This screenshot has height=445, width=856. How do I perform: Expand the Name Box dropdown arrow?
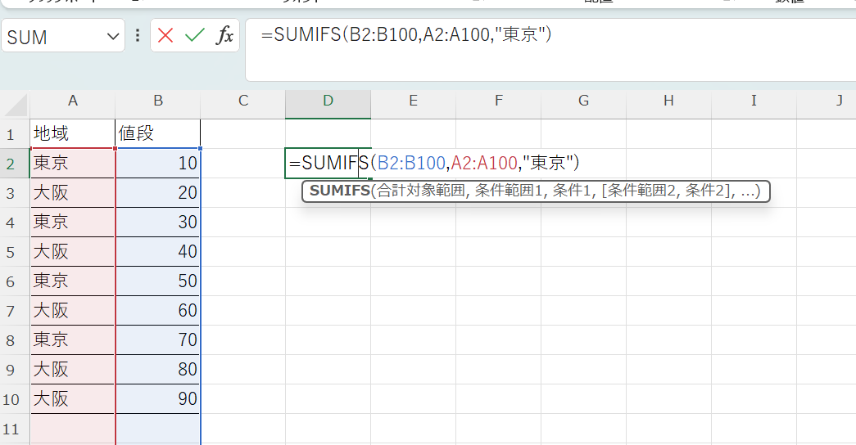(x=113, y=37)
